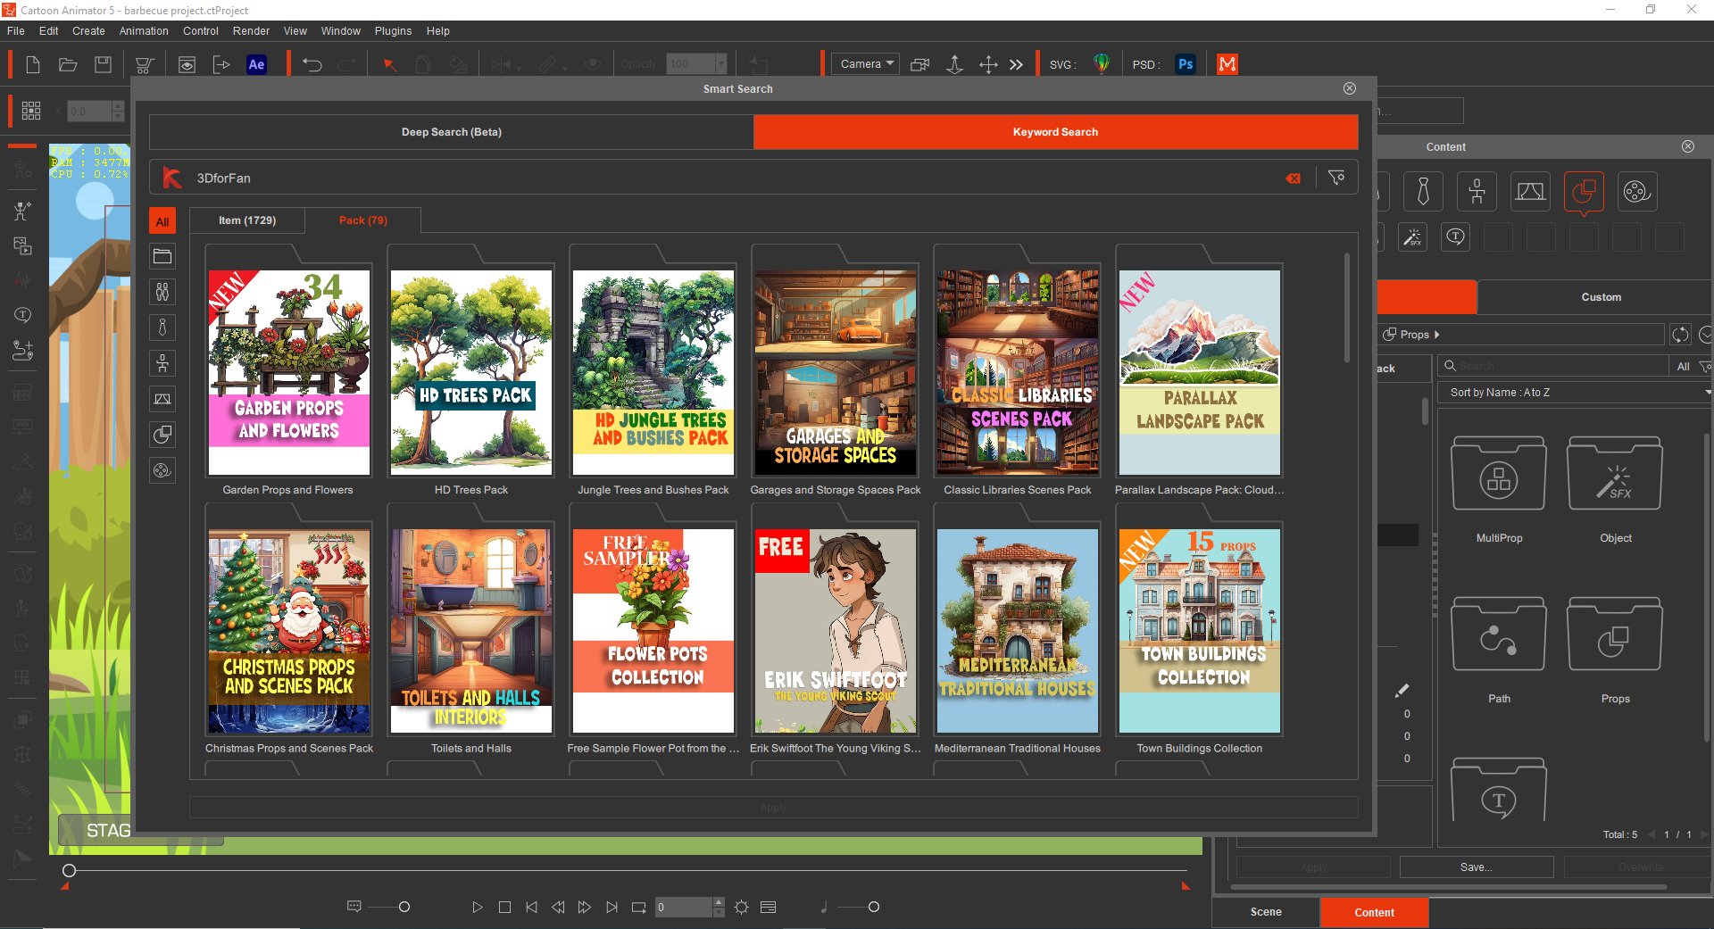Clear the 3DforFan search text
This screenshot has height=929, width=1714.
[1293, 178]
